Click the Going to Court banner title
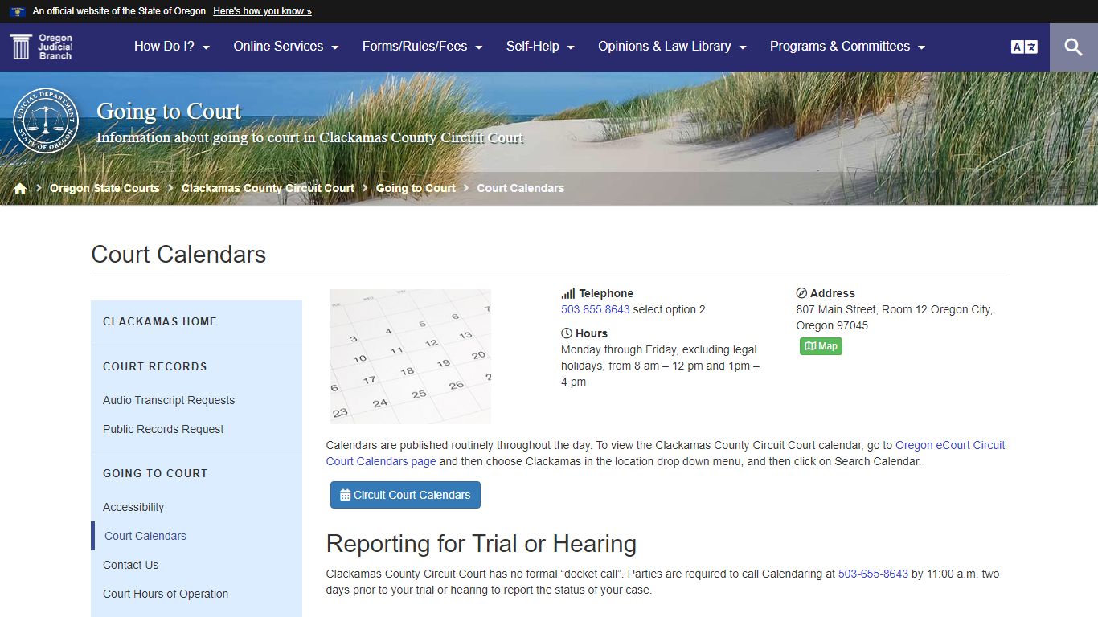Image resolution: width=1098 pixels, height=617 pixels. pyautogui.click(x=169, y=111)
